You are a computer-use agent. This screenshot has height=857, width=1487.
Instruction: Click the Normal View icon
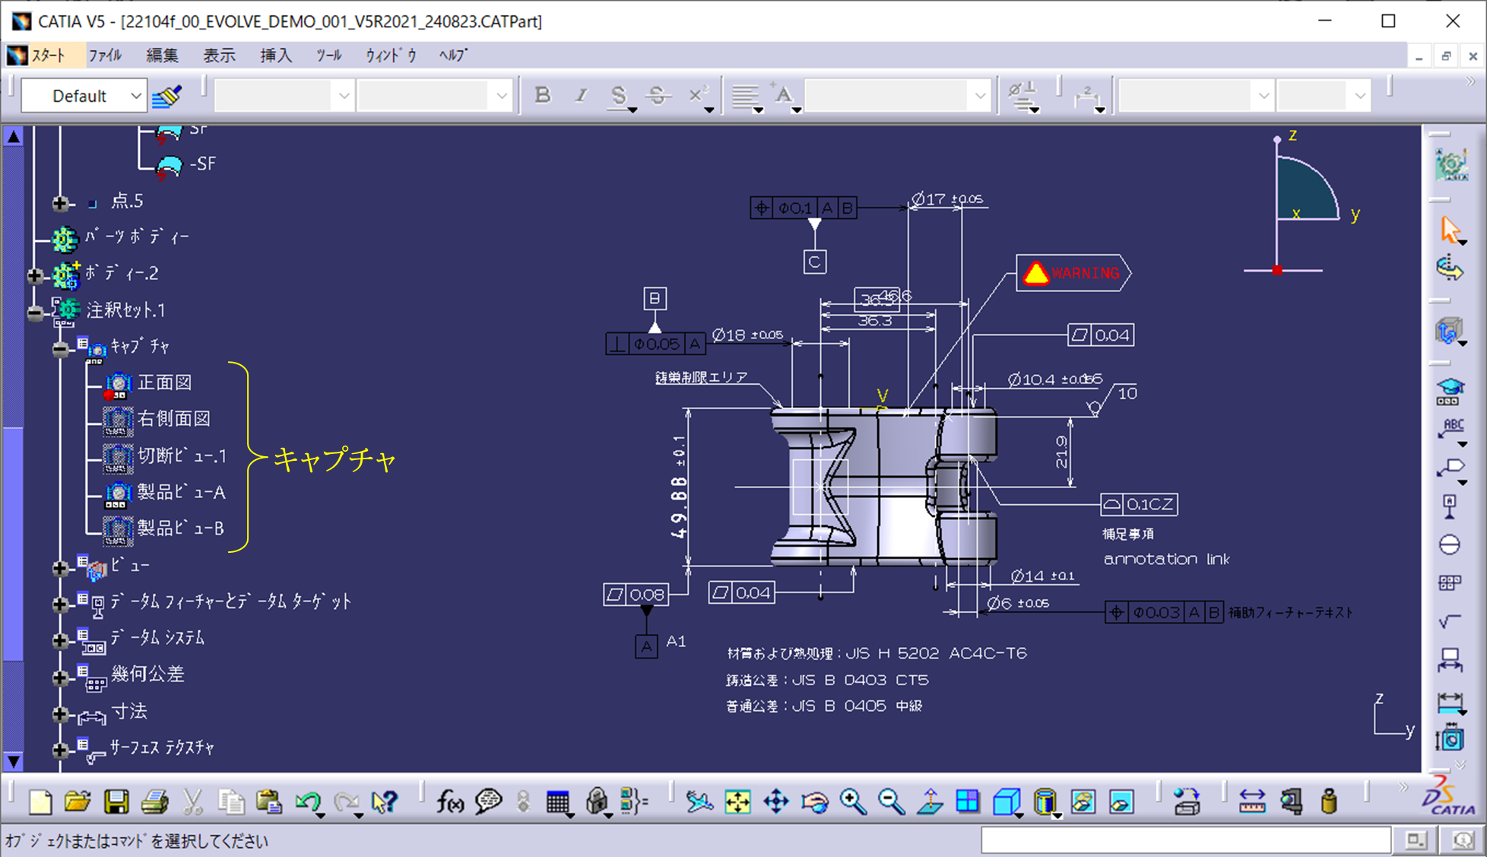click(930, 801)
